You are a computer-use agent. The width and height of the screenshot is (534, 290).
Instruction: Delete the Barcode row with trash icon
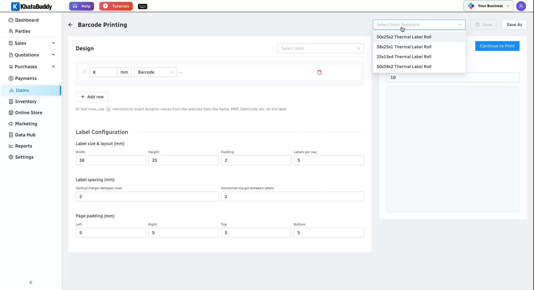319,72
